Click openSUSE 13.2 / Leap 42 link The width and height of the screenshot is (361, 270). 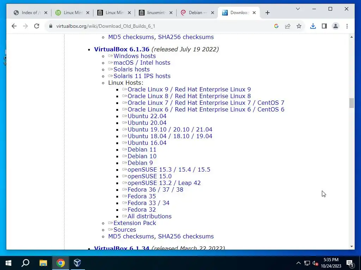[164, 183]
